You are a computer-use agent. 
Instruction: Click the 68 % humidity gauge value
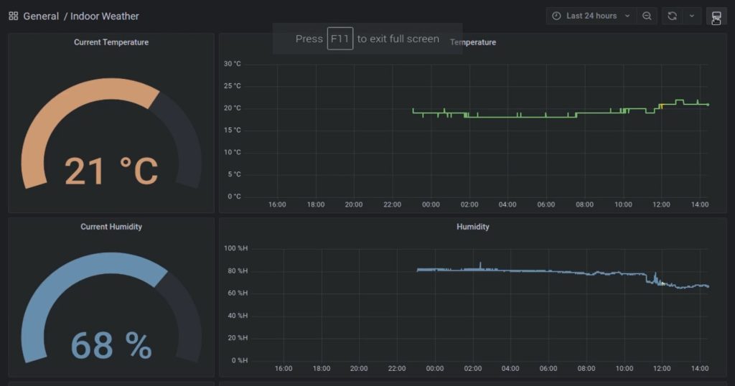pos(111,346)
